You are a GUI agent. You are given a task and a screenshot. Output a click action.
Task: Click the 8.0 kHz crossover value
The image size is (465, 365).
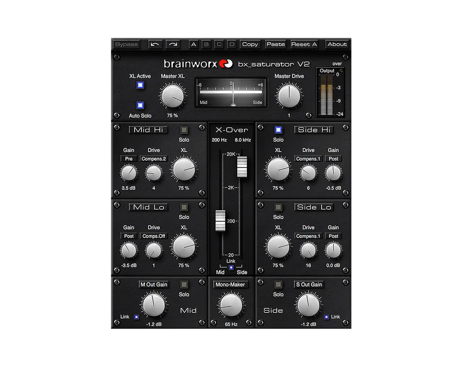243,140
